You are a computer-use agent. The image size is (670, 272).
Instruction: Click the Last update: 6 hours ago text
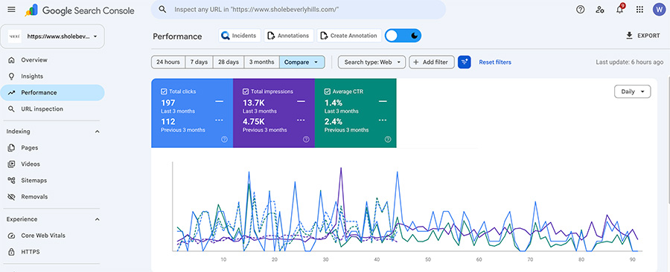(x=629, y=62)
